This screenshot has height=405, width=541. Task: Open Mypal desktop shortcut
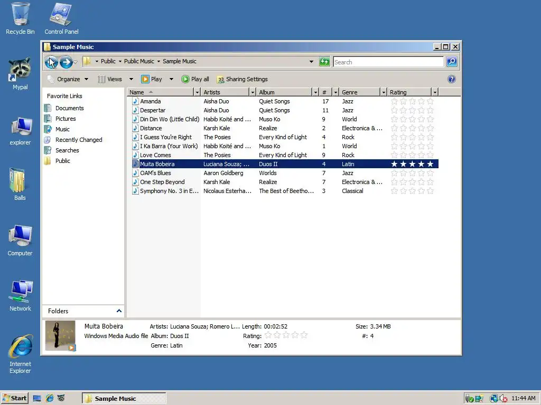pos(20,74)
